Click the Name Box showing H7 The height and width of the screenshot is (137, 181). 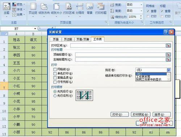pos(16,29)
